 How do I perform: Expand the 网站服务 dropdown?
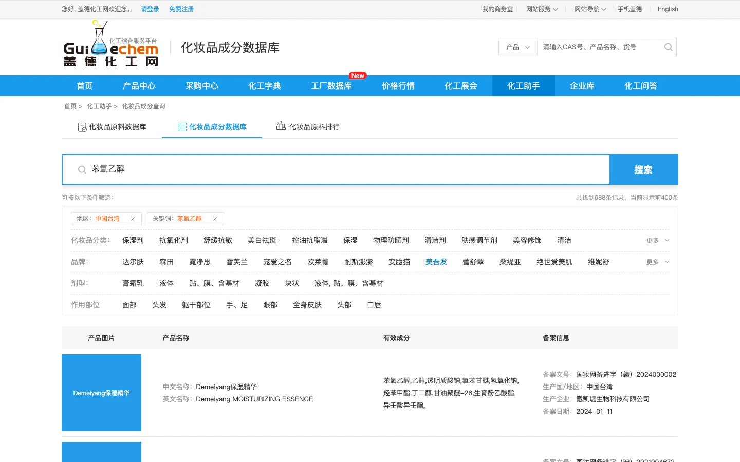pyautogui.click(x=542, y=9)
